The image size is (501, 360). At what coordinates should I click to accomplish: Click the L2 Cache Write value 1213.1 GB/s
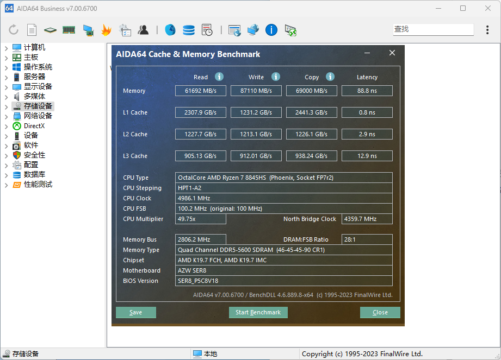pyautogui.click(x=256, y=134)
